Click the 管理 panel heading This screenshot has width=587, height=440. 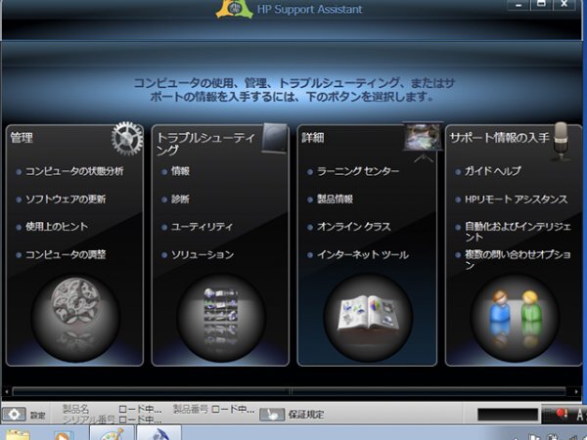click(22, 138)
